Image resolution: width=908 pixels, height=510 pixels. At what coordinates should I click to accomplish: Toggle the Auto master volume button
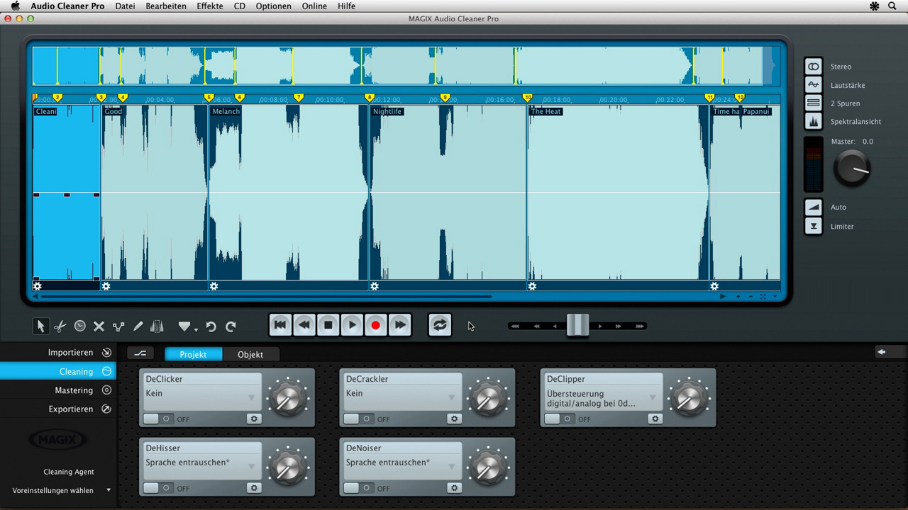pos(814,208)
